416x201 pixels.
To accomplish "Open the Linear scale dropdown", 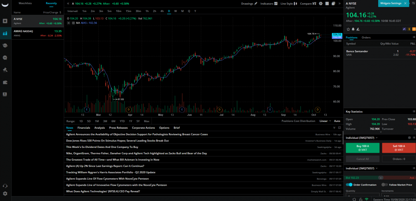I will (324, 121).
